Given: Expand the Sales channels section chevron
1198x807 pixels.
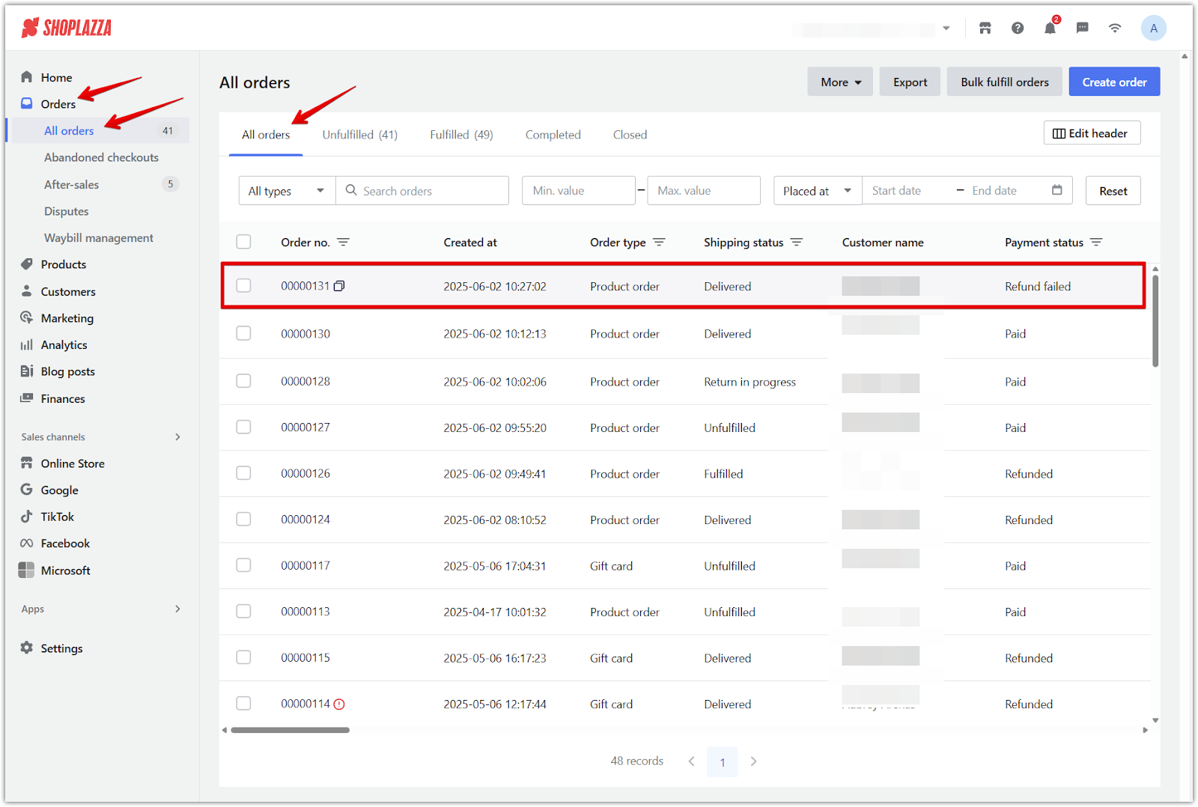Looking at the screenshot, I should point(177,437).
